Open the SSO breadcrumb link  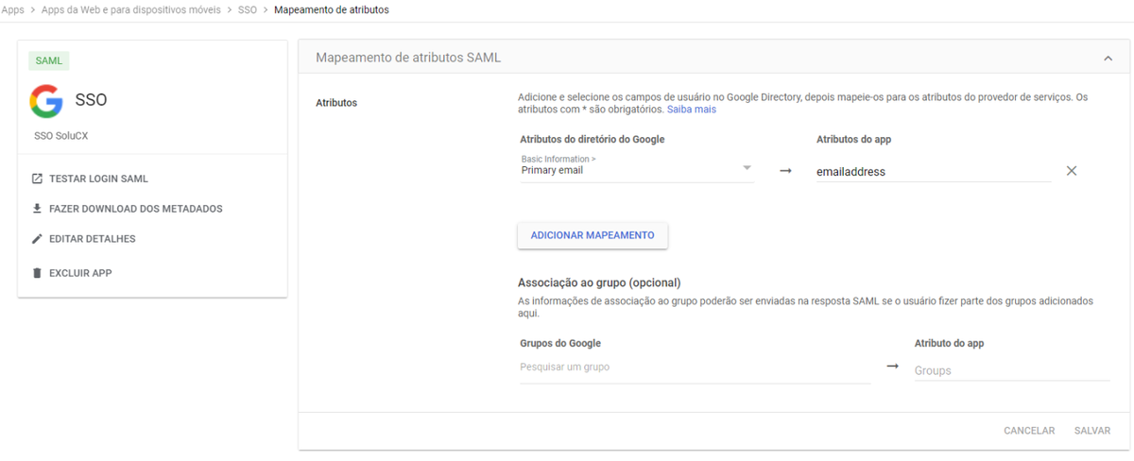(x=247, y=9)
